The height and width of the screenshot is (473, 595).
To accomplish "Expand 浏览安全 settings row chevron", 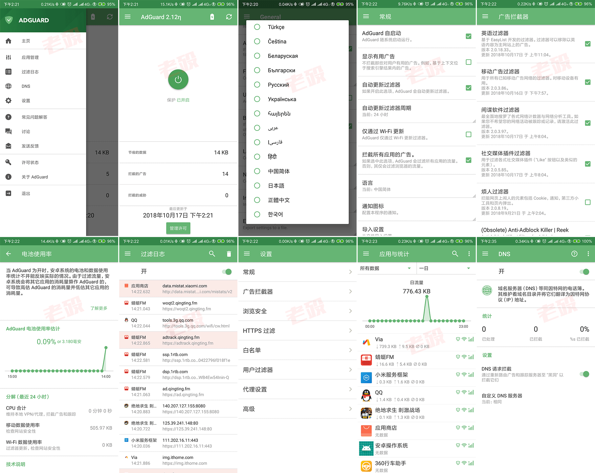I will click(351, 311).
